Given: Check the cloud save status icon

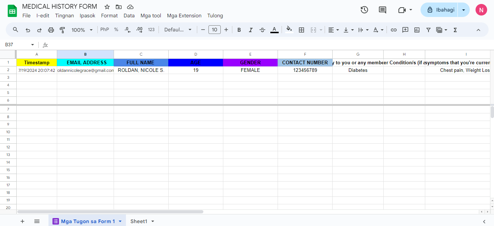Looking at the screenshot, I should (130, 7).
